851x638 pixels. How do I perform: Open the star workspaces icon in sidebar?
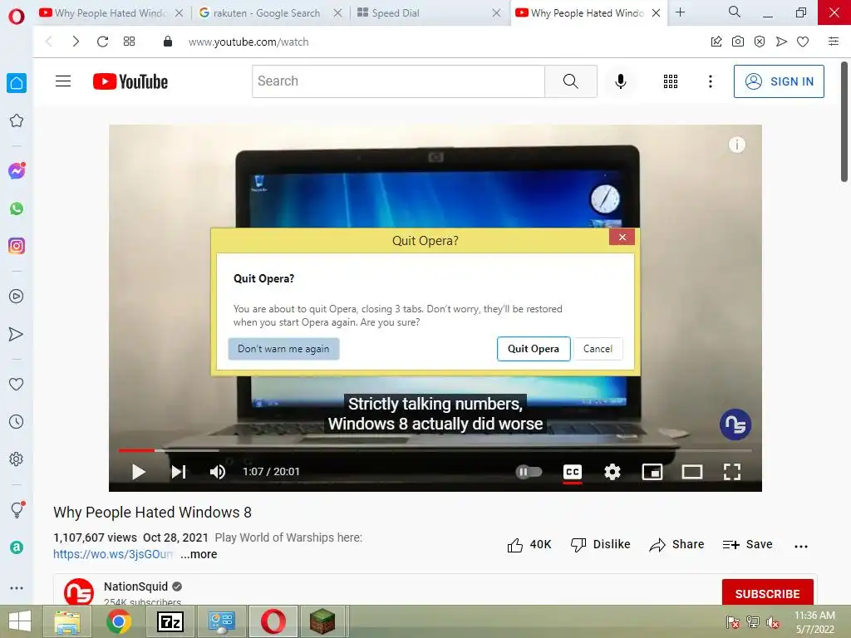17,120
